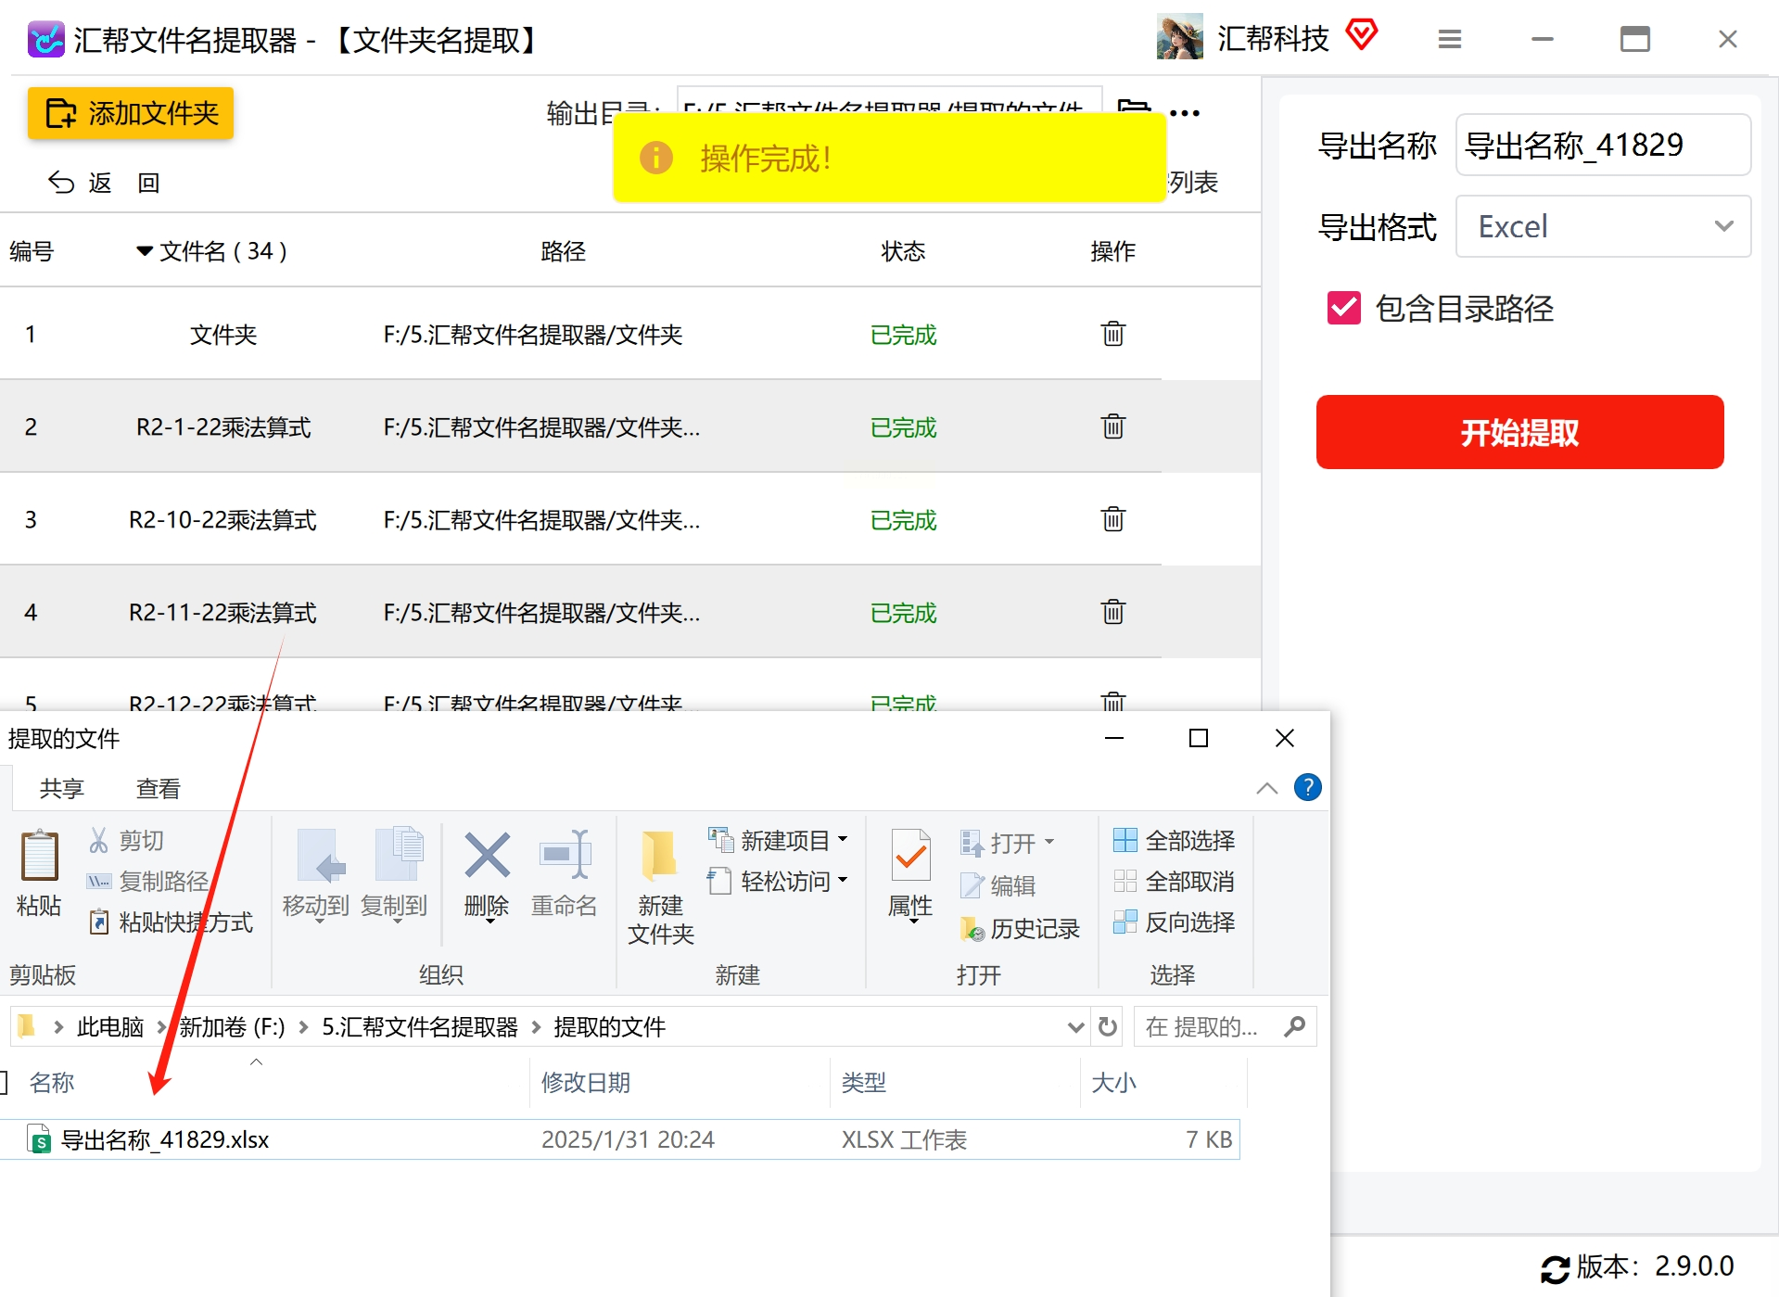The height and width of the screenshot is (1297, 1779).
Task: Sort files by 名称 column
Action: click(52, 1083)
